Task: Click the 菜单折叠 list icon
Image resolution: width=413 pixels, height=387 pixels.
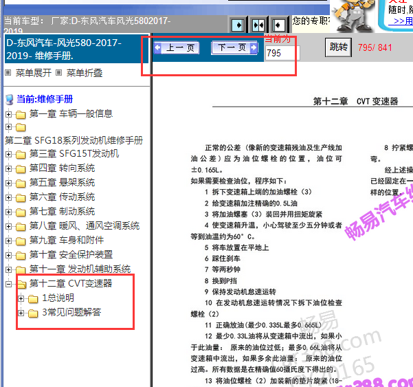Action: (x=59, y=73)
